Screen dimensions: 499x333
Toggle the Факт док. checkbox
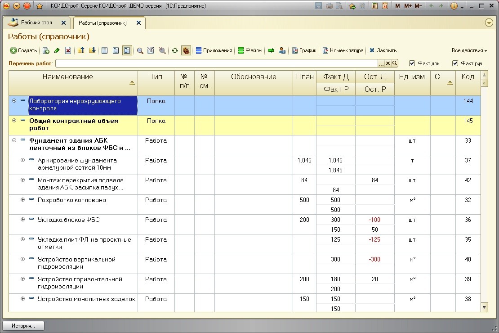click(412, 63)
